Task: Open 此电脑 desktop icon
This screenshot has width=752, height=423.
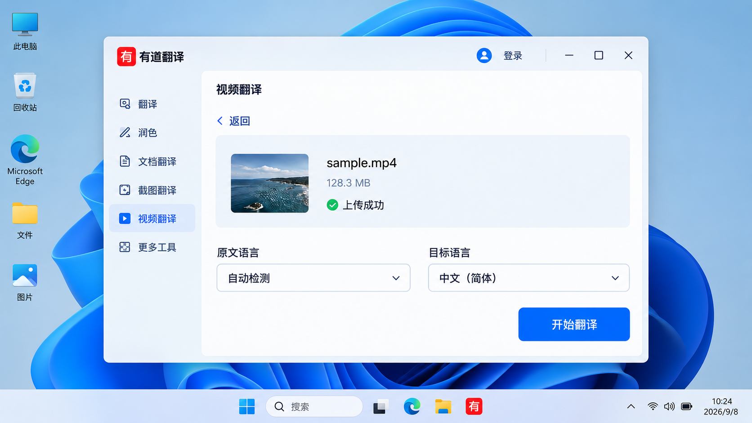Action: [25, 31]
